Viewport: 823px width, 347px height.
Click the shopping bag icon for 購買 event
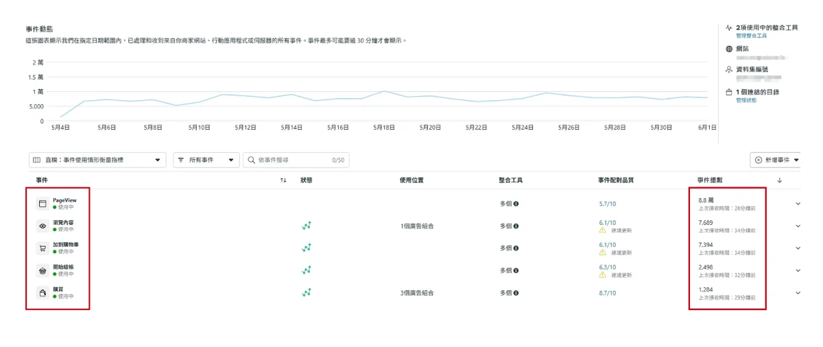click(x=42, y=293)
